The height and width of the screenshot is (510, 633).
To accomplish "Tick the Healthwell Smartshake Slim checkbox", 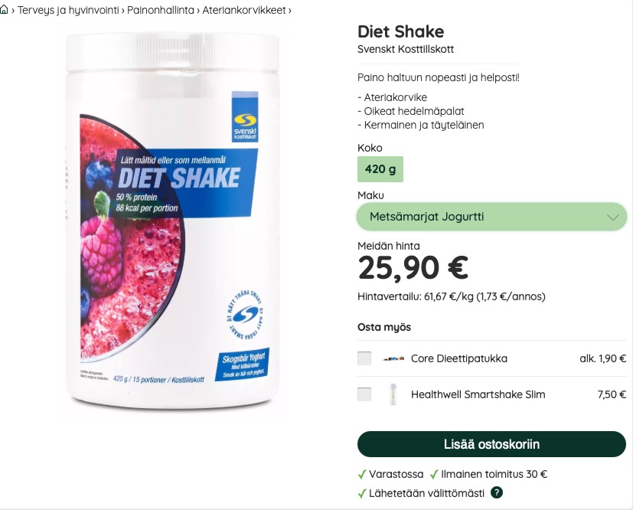I will click(364, 394).
